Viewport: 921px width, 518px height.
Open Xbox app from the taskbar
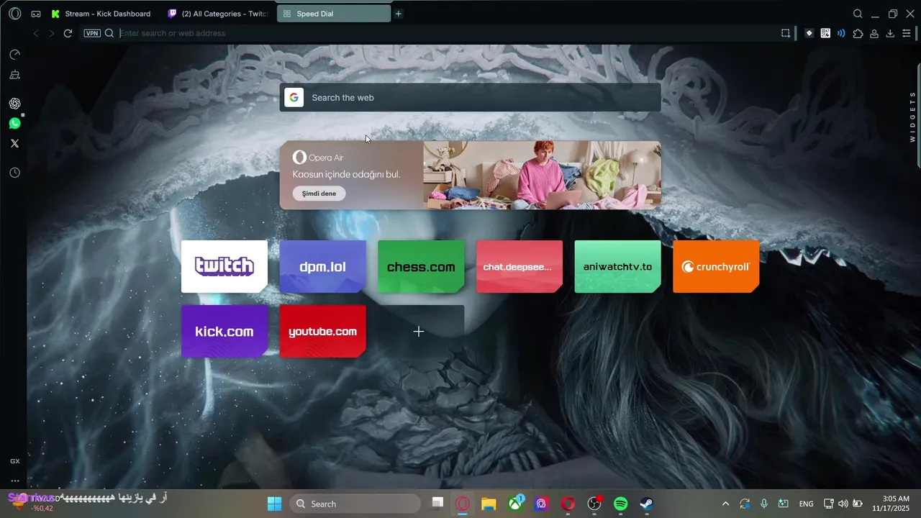coord(516,504)
